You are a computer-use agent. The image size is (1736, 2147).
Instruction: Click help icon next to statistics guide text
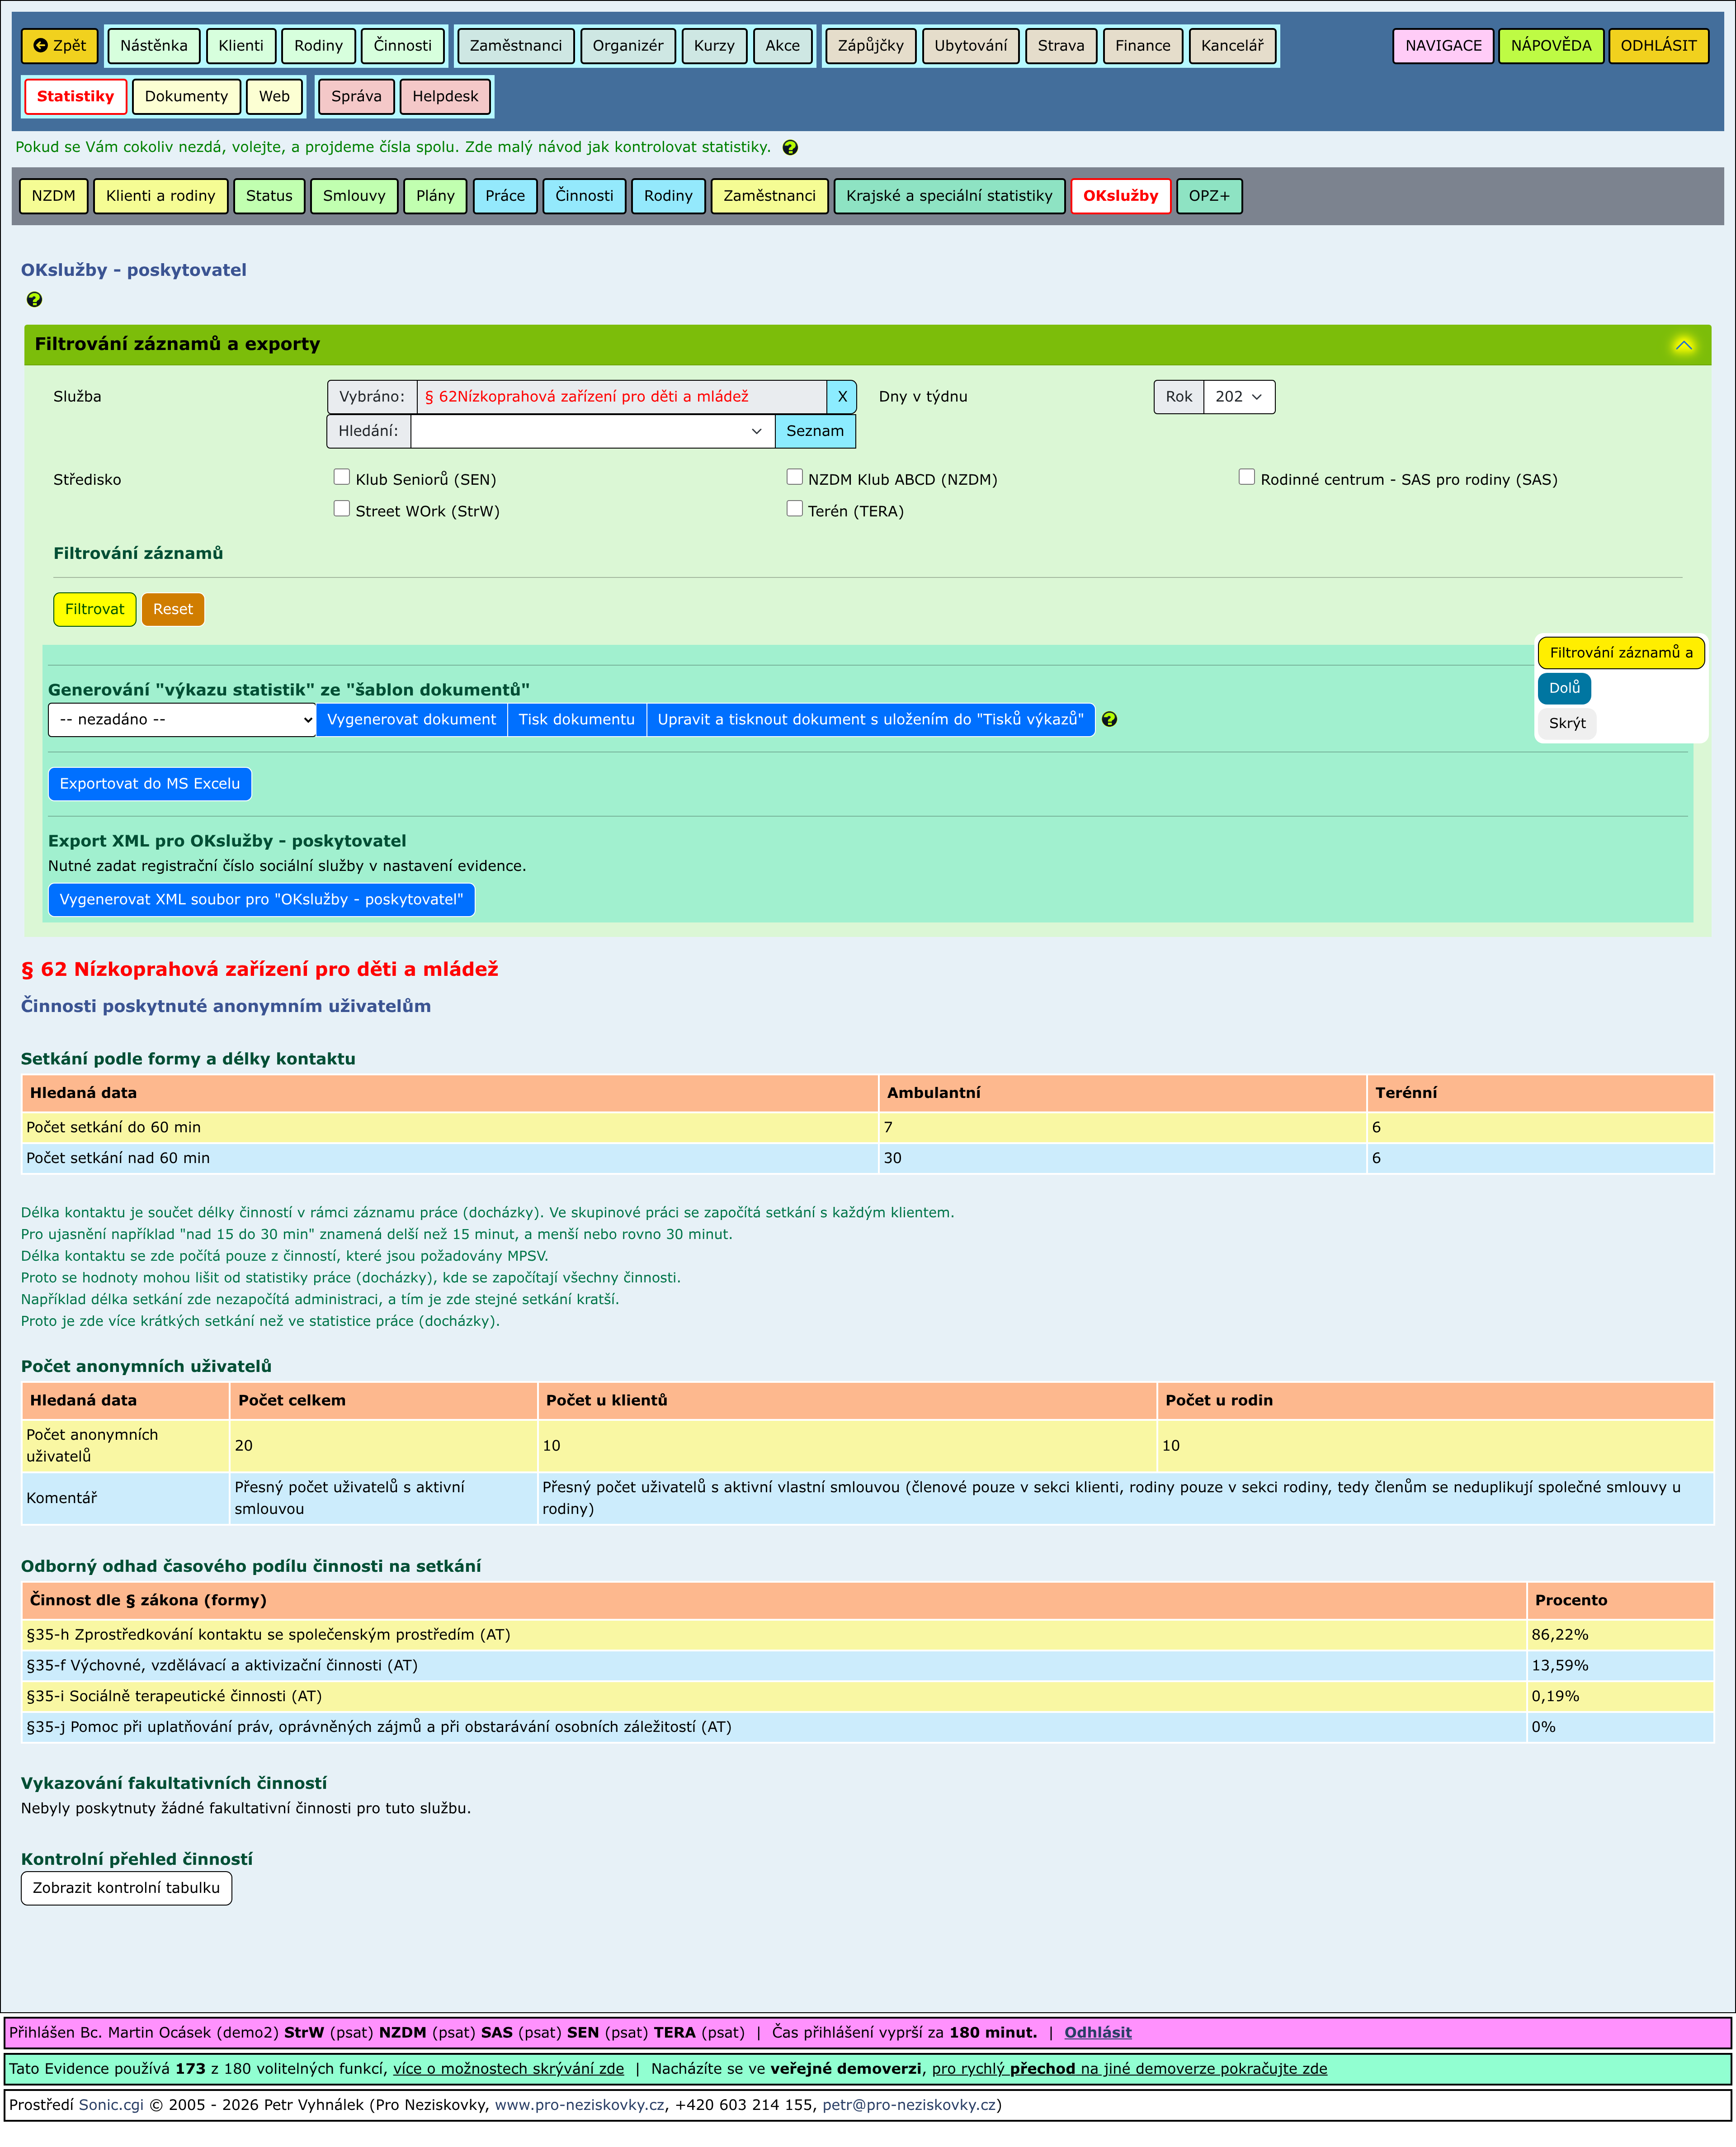pyautogui.click(x=790, y=148)
